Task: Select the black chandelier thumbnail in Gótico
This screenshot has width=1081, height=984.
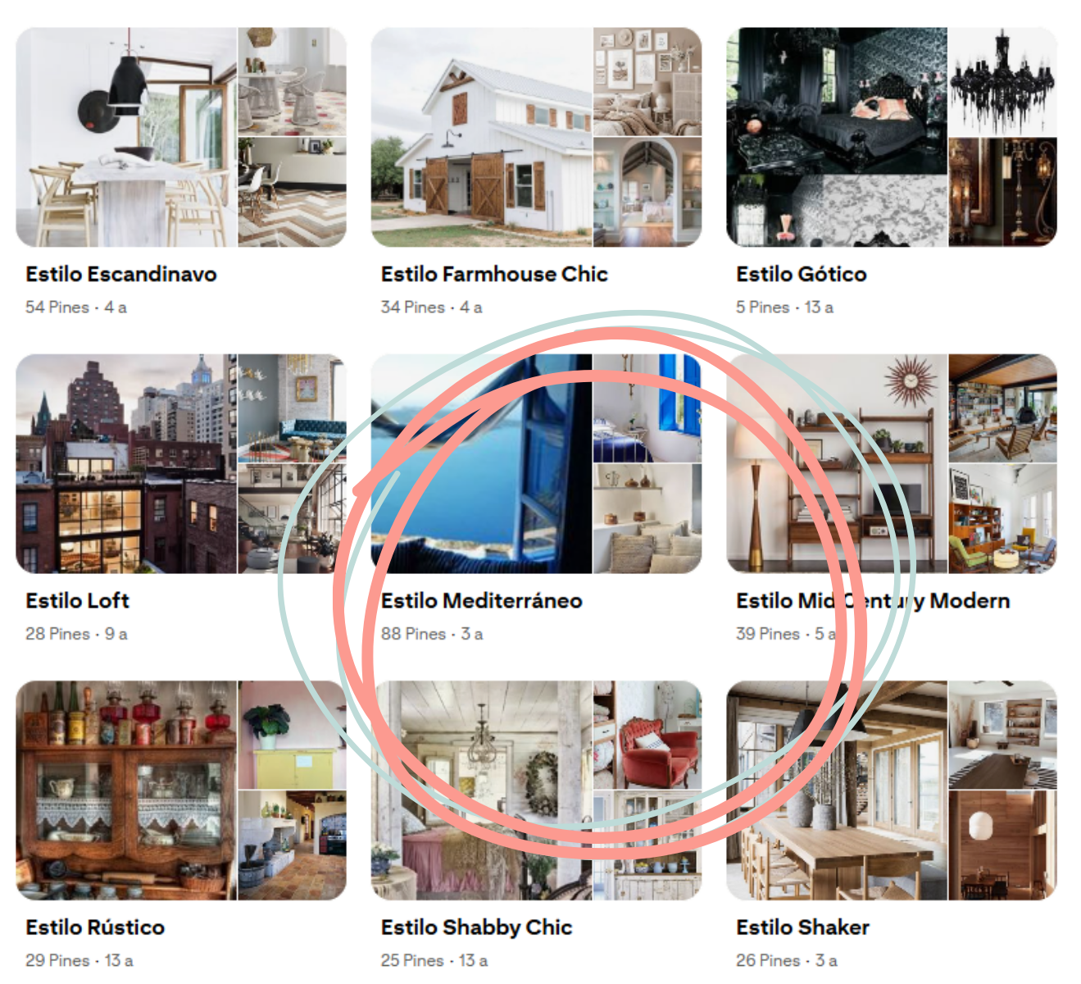Action: [1003, 82]
